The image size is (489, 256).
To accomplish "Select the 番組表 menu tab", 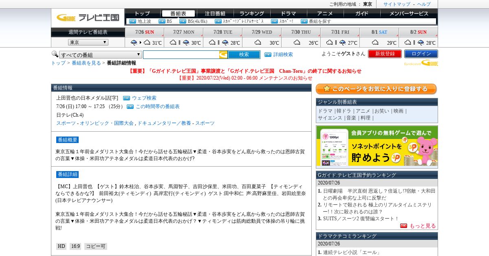I will (x=178, y=13).
